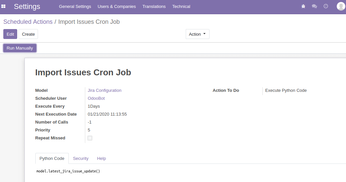Open the Technical menu
Image resolution: width=346 pixels, height=182 pixels.
pos(181,7)
